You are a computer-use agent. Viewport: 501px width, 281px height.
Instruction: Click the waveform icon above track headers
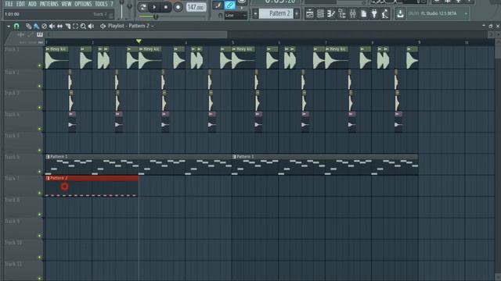click(x=21, y=34)
